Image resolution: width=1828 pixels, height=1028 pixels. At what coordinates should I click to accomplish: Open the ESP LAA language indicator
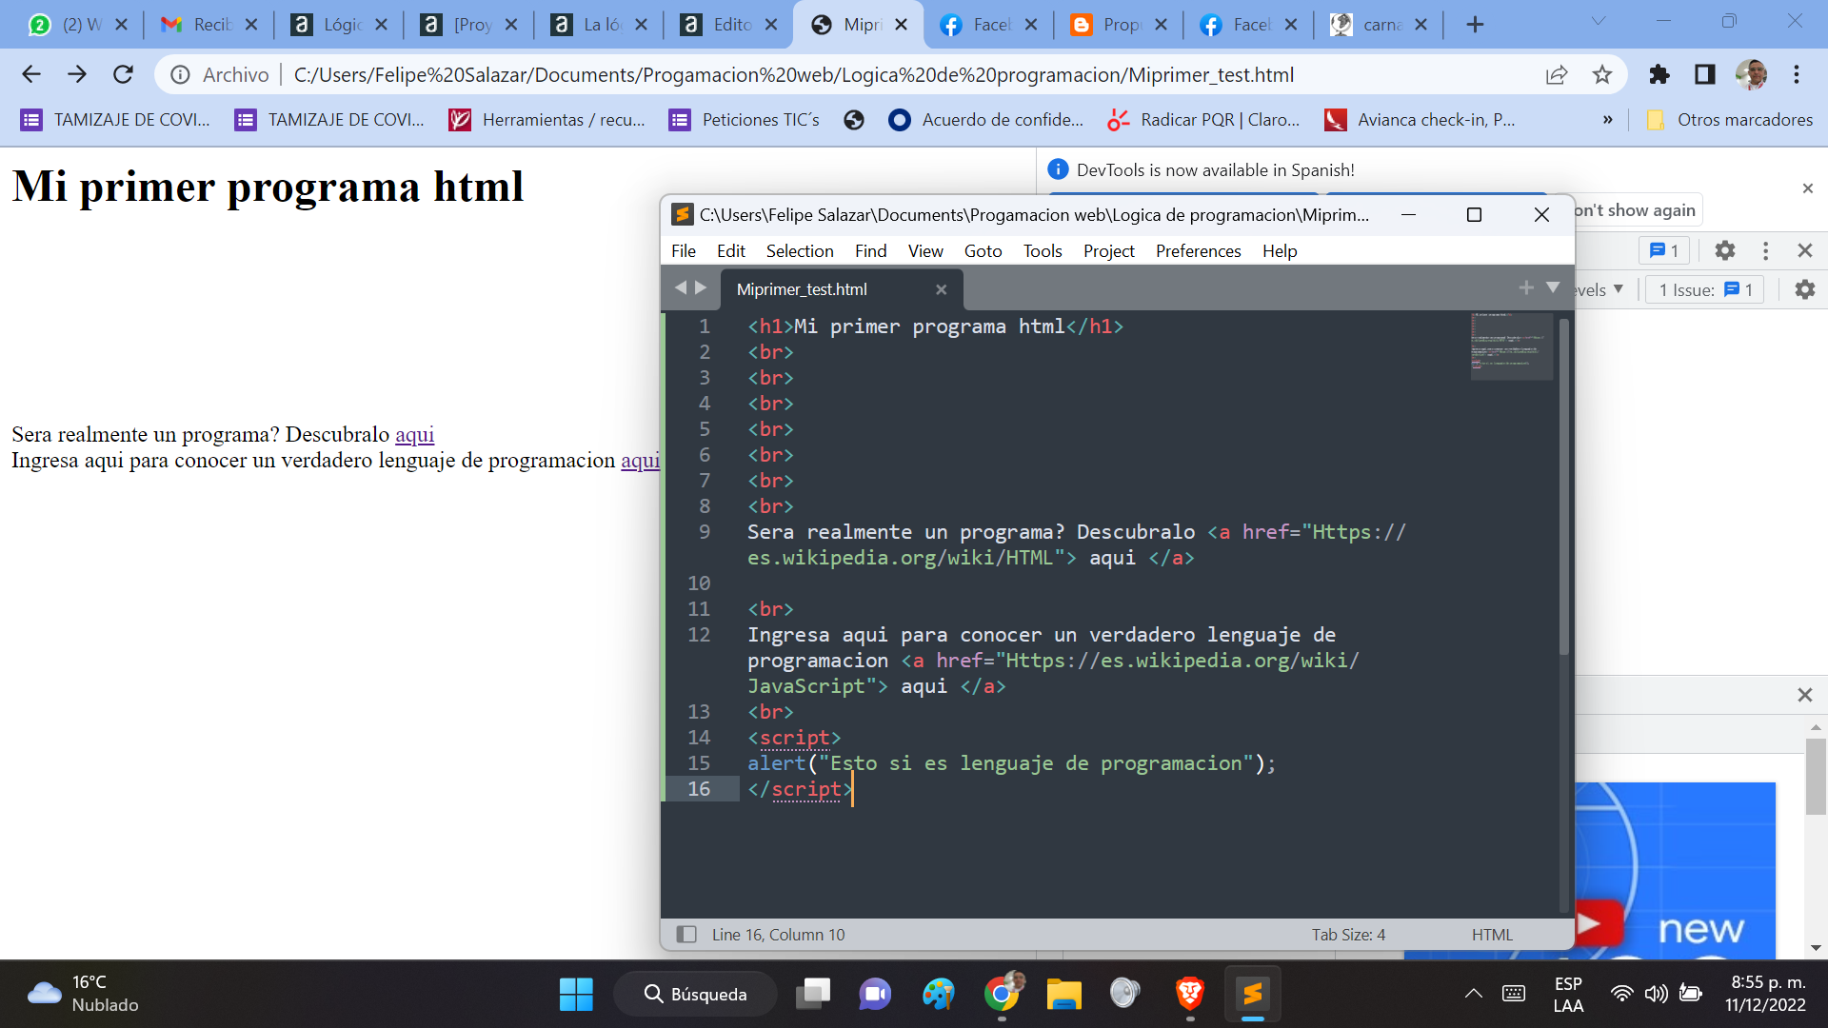[x=1568, y=995]
